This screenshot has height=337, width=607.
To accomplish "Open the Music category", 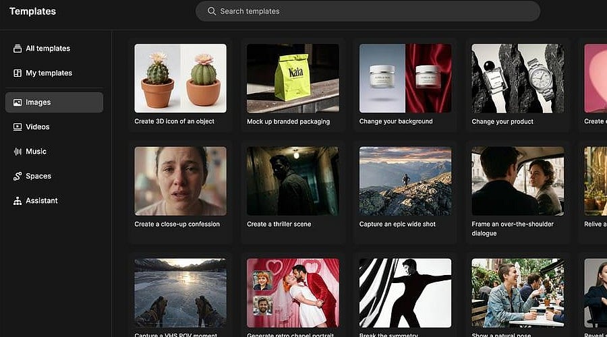I will [36, 152].
